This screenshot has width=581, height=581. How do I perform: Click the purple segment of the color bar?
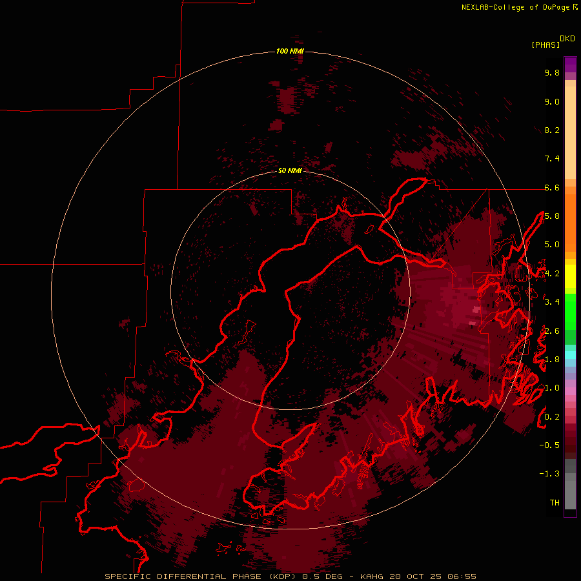[570, 65]
